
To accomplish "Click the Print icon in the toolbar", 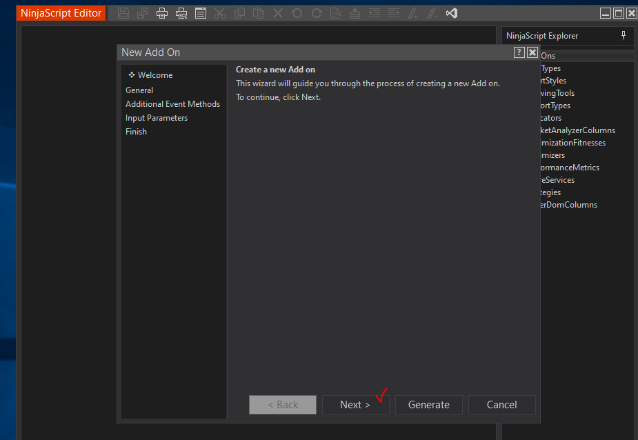I will click(x=162, y=13).
